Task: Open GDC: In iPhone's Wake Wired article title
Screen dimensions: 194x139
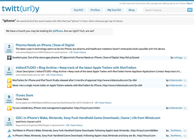Action: pos(88,118)
